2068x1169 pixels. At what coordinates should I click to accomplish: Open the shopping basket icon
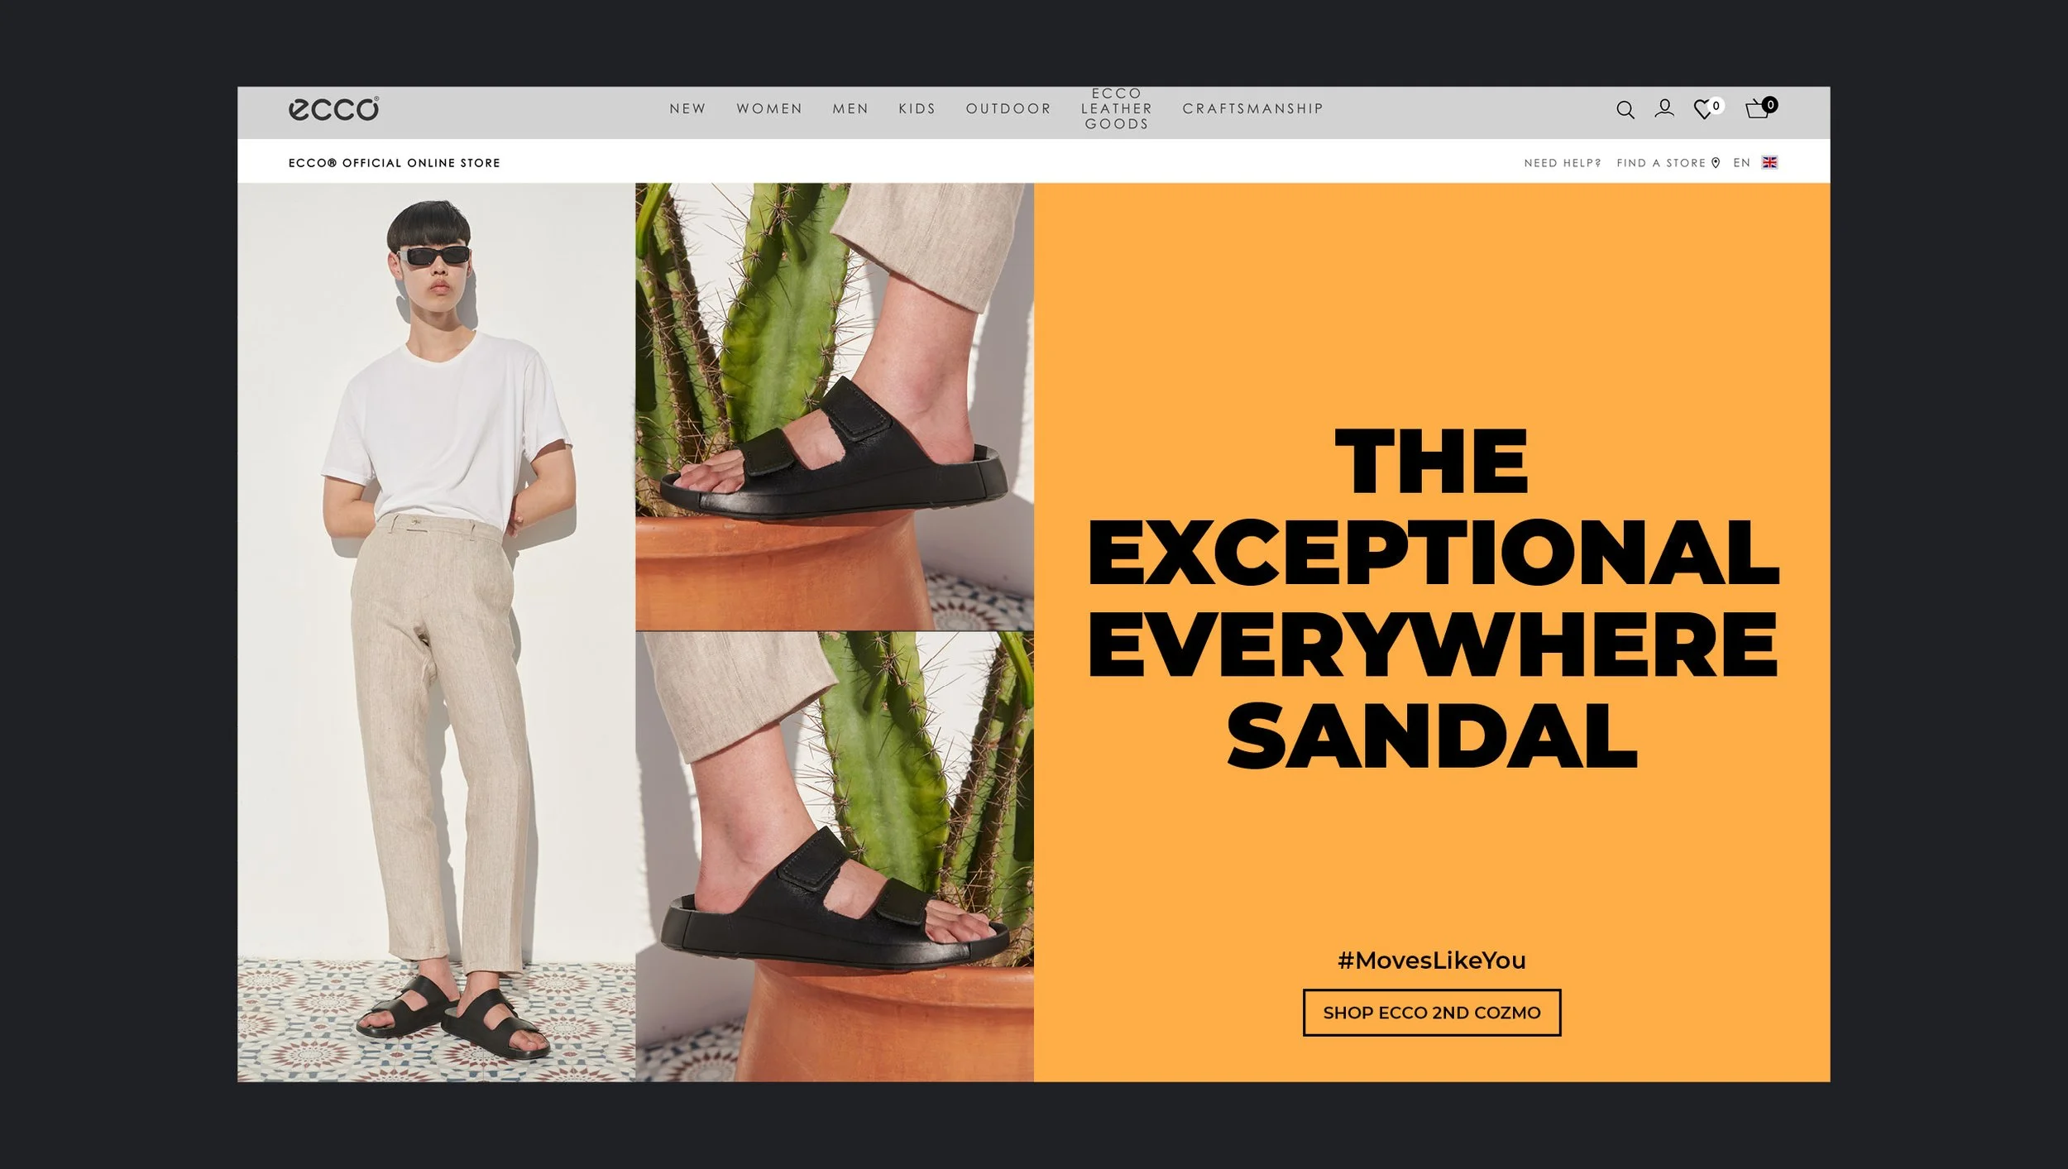[x=1757, y=110]
